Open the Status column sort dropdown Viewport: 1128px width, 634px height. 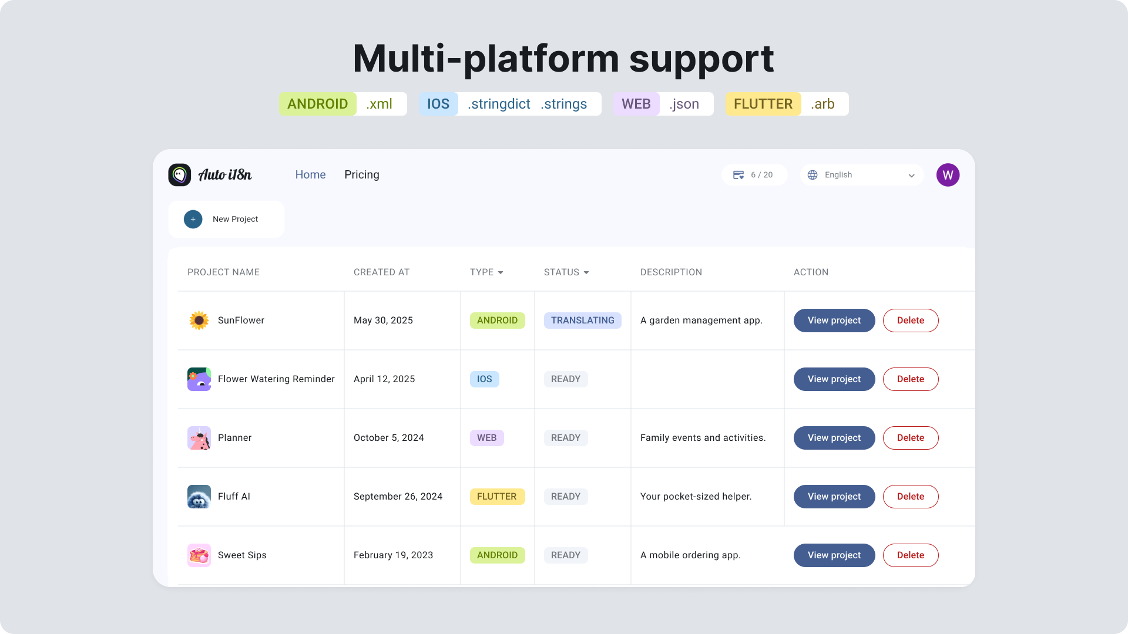[x=586, y=272]
